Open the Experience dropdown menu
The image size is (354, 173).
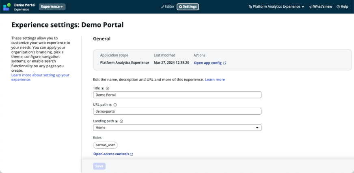tap(52, 7)
